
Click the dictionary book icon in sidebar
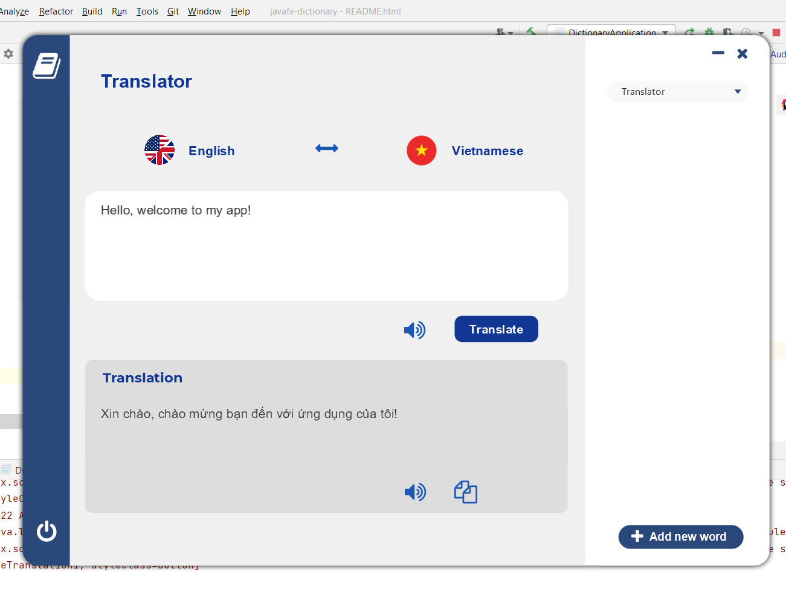(47, 66)
